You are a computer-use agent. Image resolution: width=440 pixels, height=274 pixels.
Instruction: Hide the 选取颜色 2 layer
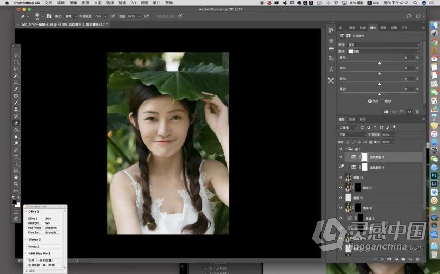(x=341, y=157)
